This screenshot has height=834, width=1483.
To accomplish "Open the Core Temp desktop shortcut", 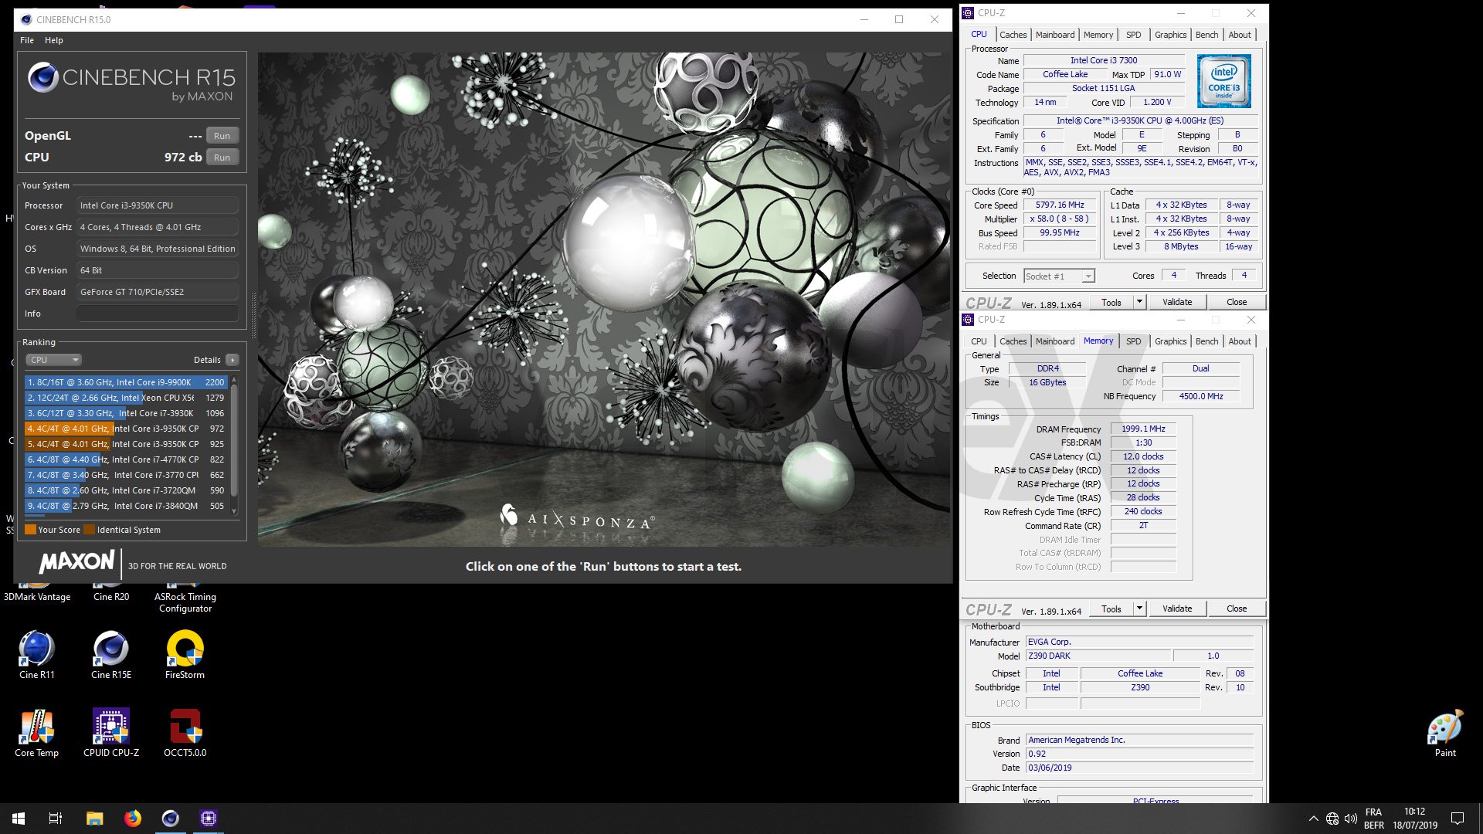I will (x=36, y=733).
